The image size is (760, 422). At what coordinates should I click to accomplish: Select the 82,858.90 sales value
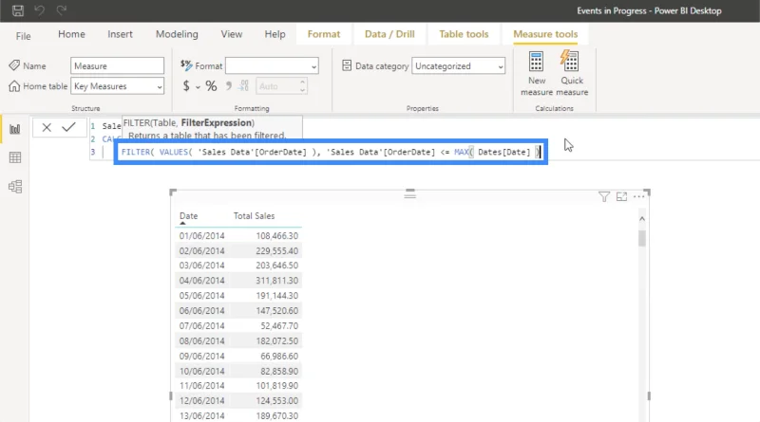[x=279, y=371]
